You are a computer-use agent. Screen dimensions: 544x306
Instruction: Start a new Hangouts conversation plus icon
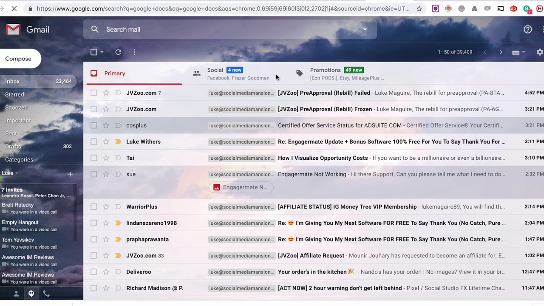coord(70,174)
